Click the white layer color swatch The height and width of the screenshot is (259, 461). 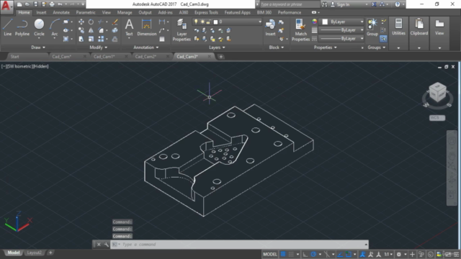[215, 22]
